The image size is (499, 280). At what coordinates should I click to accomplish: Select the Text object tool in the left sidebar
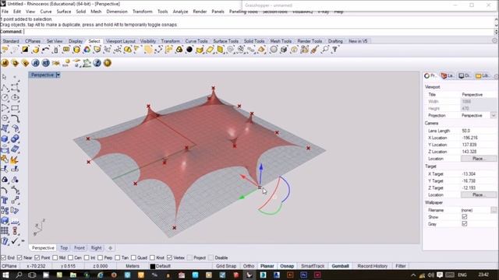[x=5, y=201]
